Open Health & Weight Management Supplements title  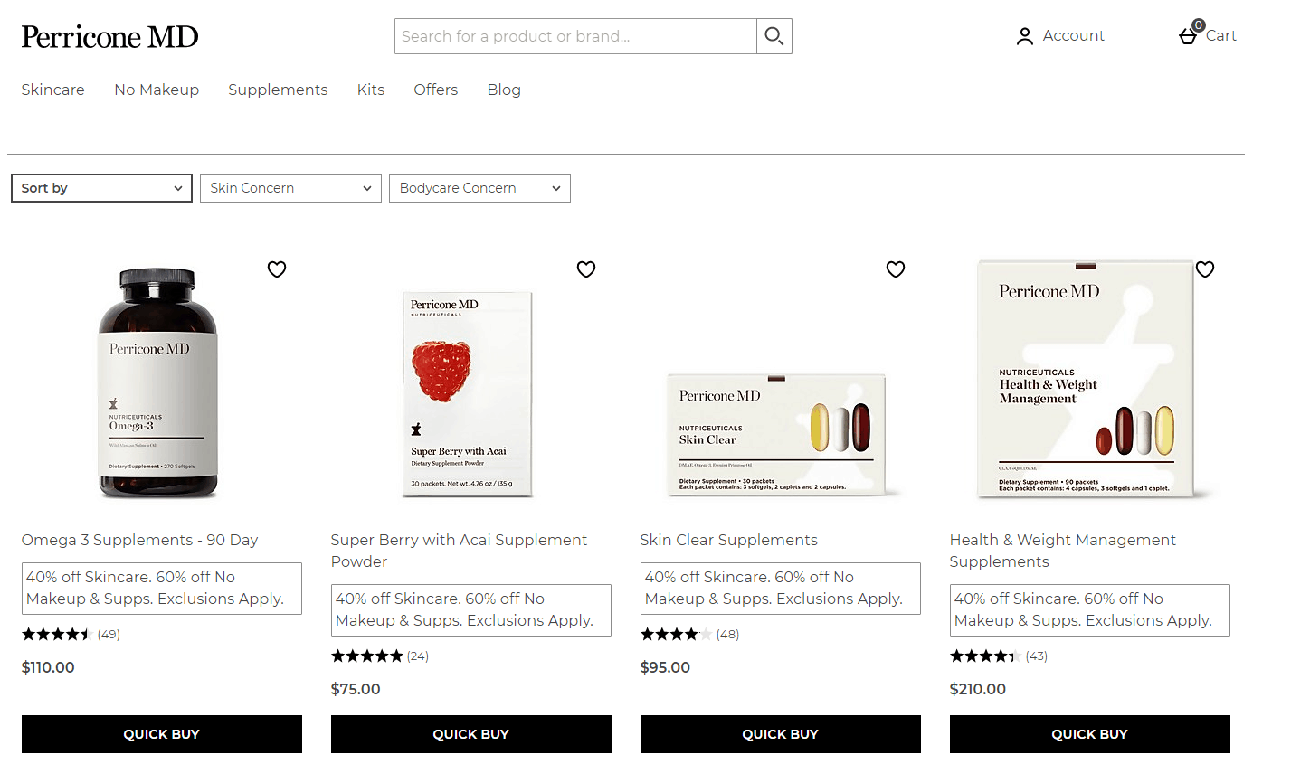pyautogui.click(x=1063, y=551)
